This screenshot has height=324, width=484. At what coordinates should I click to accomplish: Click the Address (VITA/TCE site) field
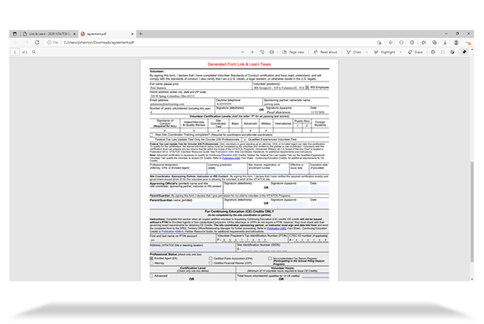point(193,249)
